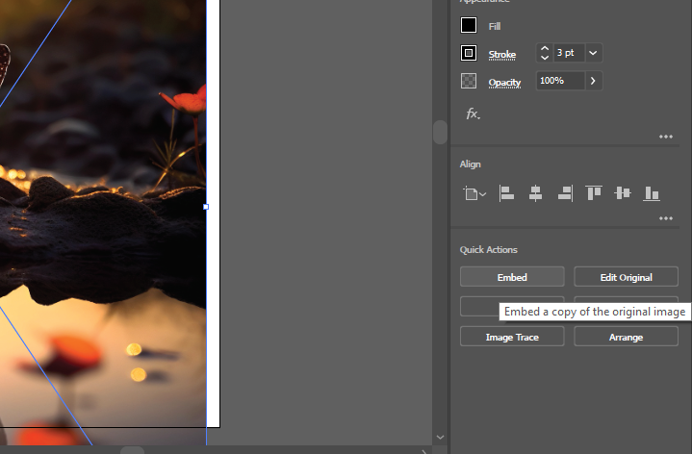Open the Opacity panel label link

504,83
